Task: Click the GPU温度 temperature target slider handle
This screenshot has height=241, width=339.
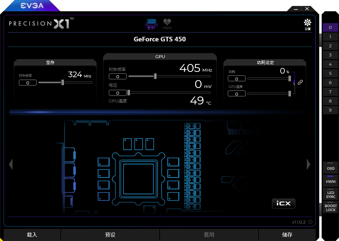Action: (289, 93)
